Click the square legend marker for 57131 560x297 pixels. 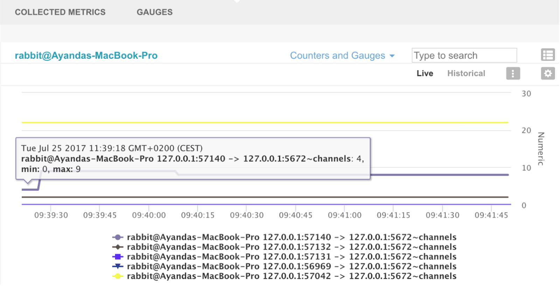pyautogui.click(x=118, y=257)
